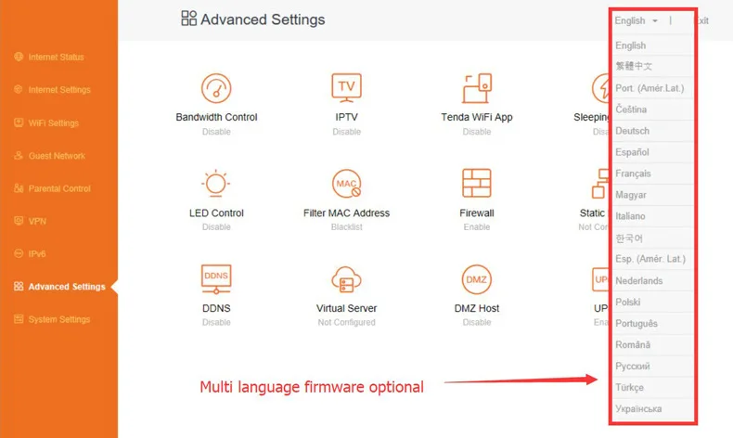Click the Firewall brick wall icon

pos(477,183)
